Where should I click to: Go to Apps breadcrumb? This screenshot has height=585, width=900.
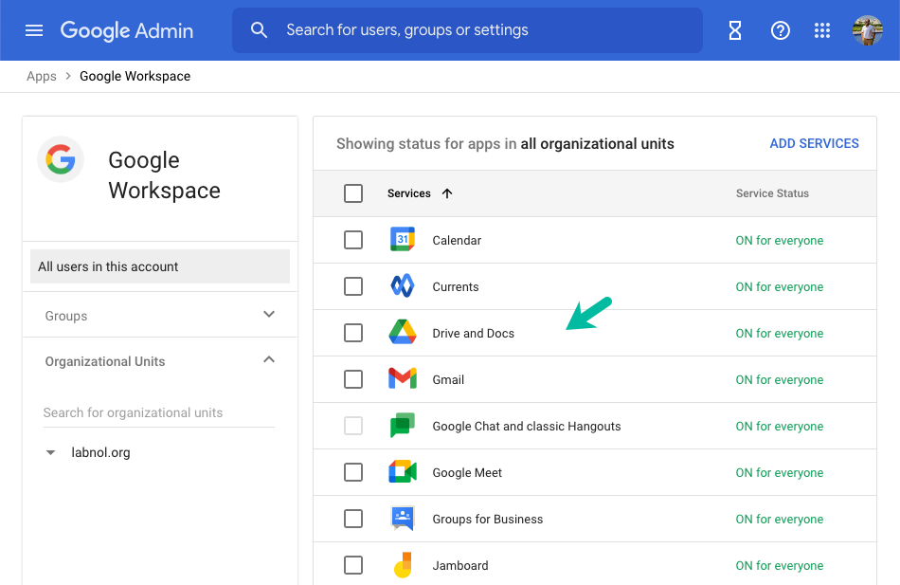tap(42, 76)
